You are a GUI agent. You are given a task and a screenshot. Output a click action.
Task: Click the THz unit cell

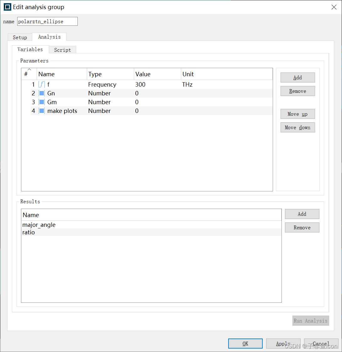[187, 84]
